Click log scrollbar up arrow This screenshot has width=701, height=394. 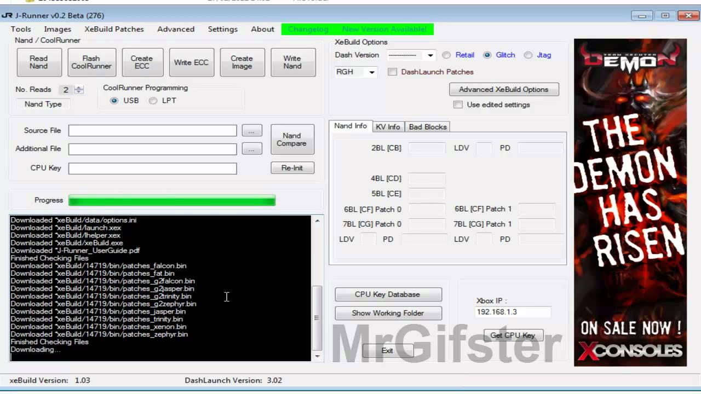coord(317,221)
